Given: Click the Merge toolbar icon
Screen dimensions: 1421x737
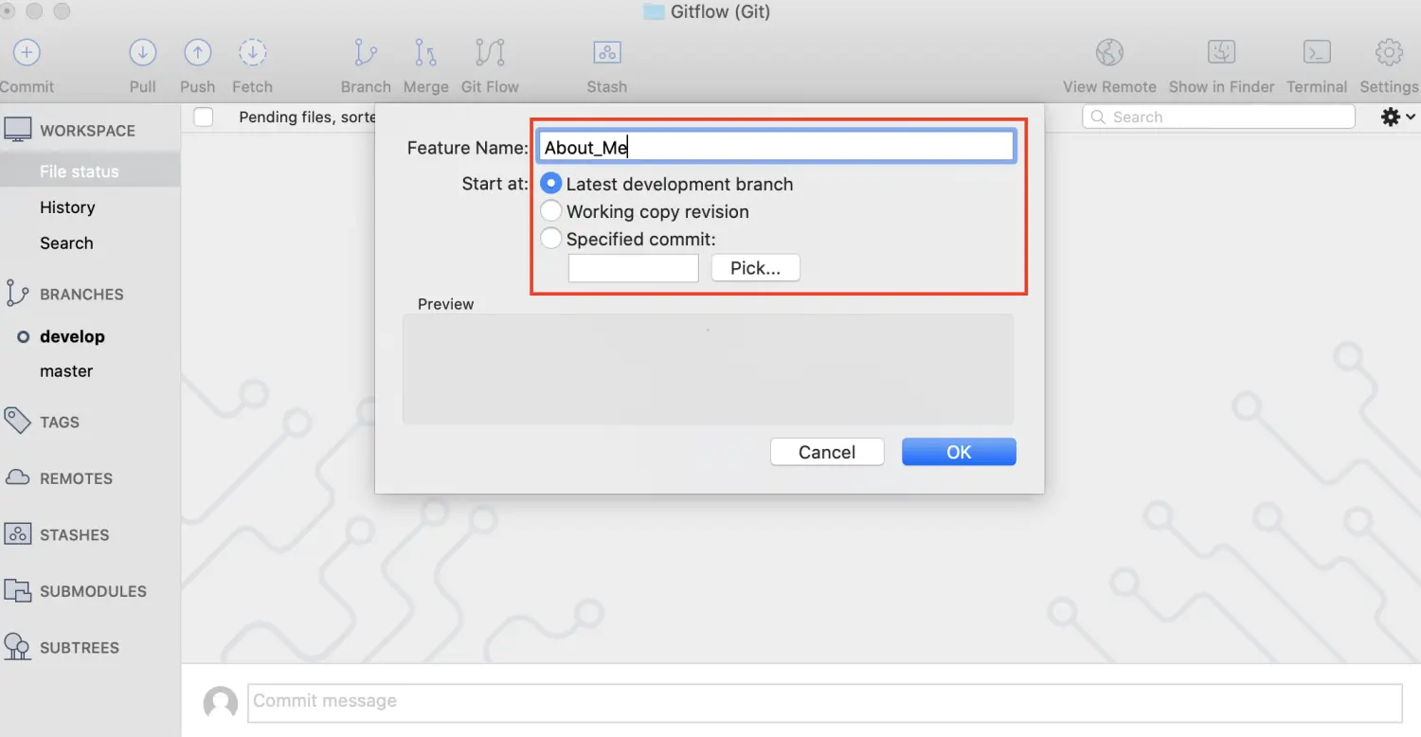Looking at the screenshot, I should (426, 53).
